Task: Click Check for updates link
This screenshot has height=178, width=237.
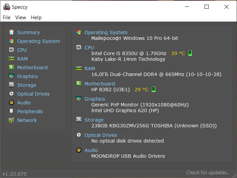Action: (x=208, y=172)
